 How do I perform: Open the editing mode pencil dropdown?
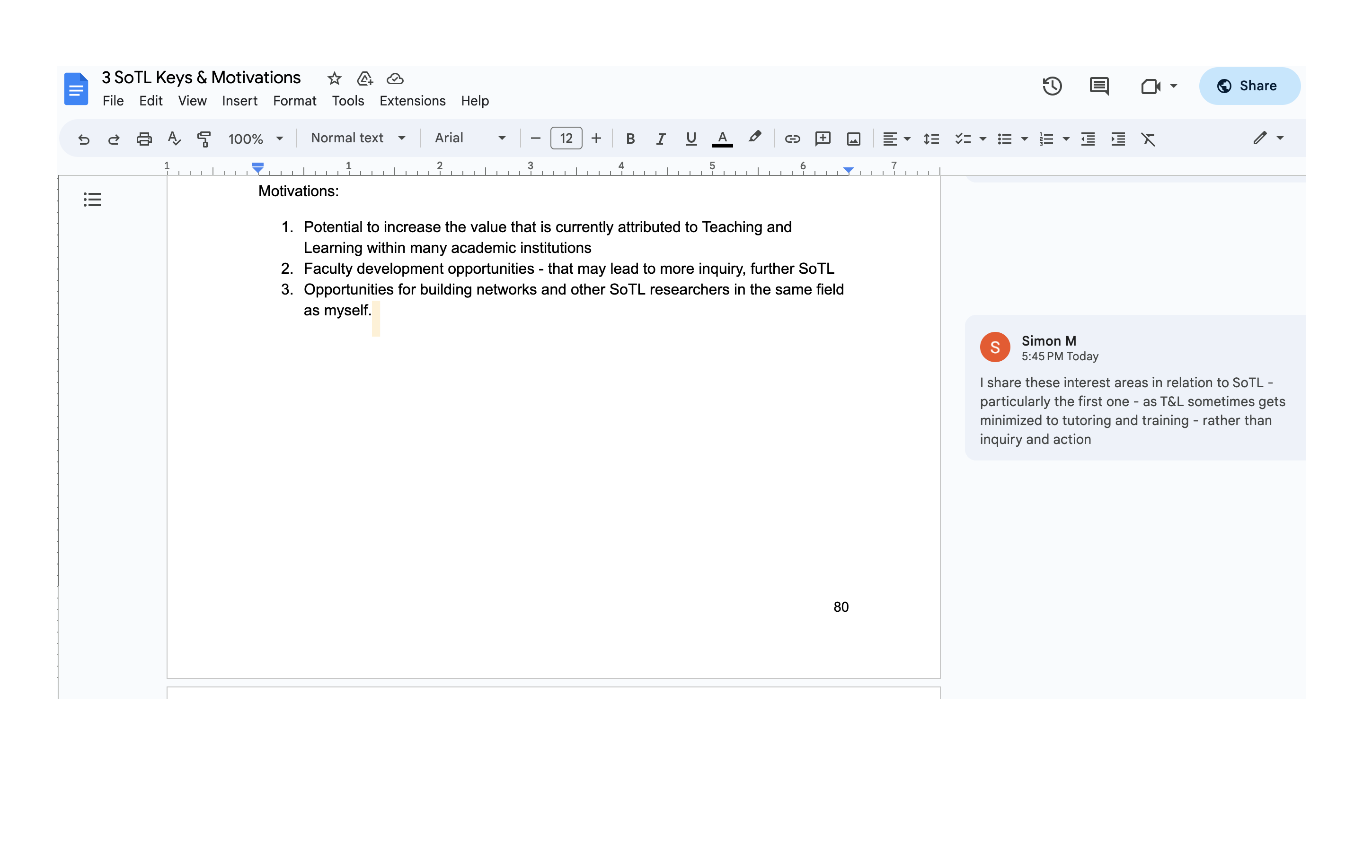1268,138
